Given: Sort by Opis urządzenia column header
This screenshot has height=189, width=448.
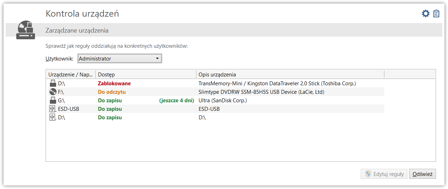Looking at the screenshot, I should [290, 75].
